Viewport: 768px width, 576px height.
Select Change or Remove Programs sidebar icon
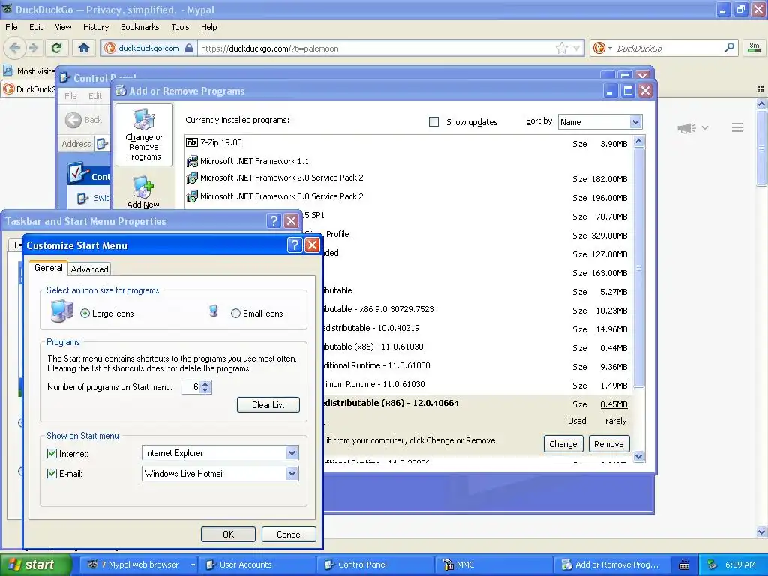(143, 135)
